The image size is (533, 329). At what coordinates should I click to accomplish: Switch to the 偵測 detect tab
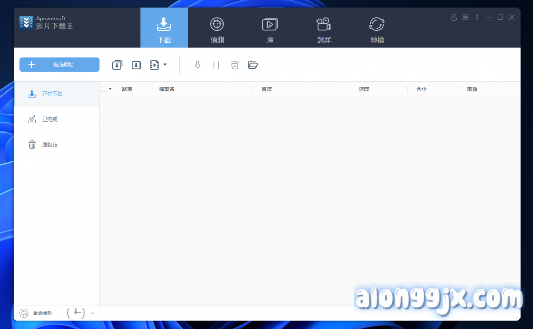pos(217,30)
